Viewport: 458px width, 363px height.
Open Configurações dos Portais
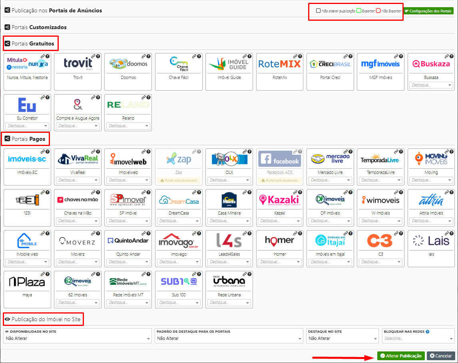[x=428, y=11]
